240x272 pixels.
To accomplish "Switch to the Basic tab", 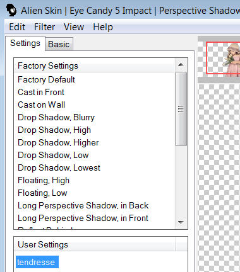I will click(x=59, y=44).
